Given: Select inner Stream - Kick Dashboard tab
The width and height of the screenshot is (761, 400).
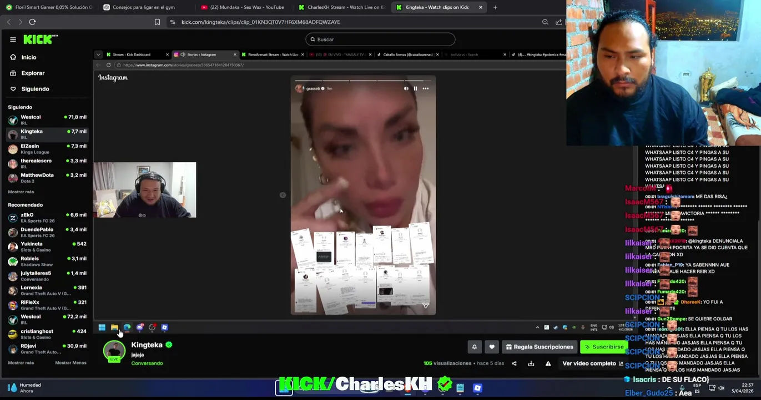Looking at the screenshot, I should click(137, 54).
